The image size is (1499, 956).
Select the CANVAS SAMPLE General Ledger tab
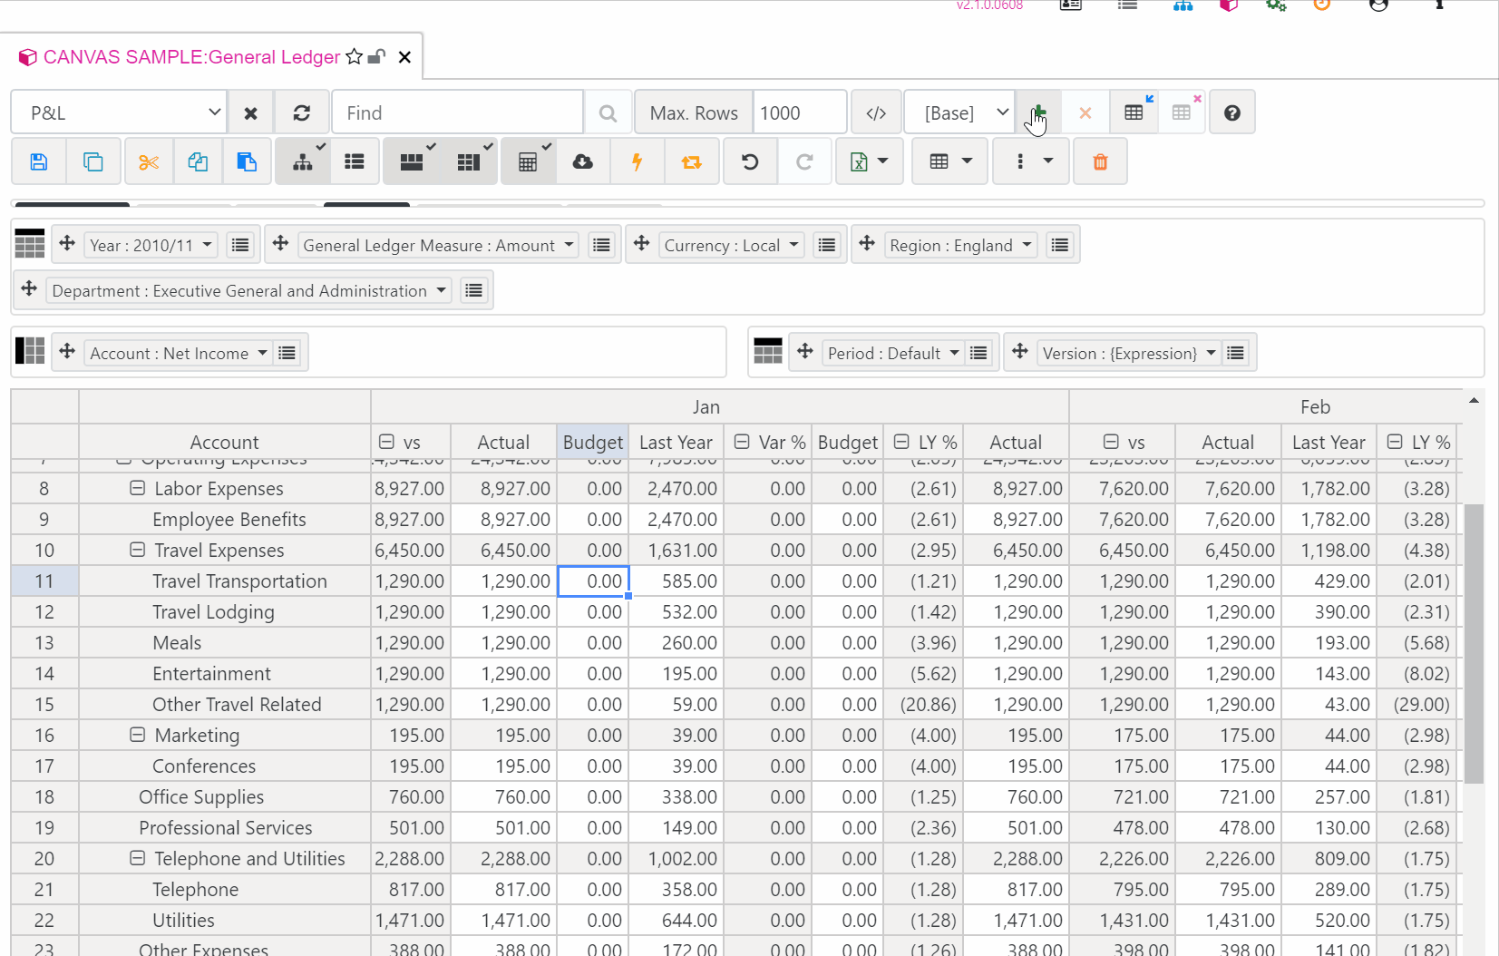coord(191,57)
